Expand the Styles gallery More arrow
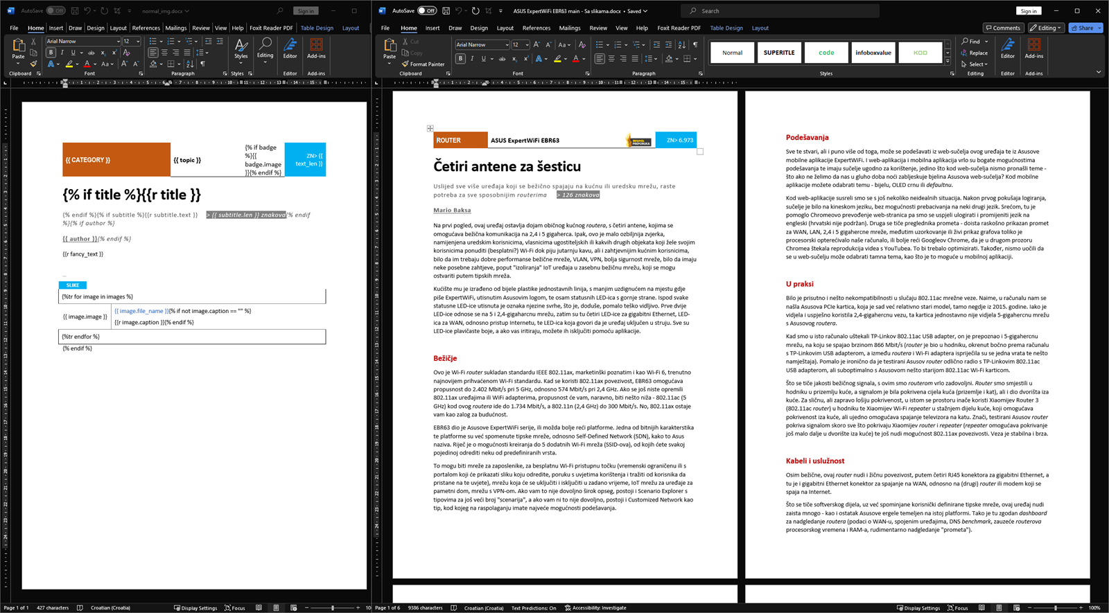This screenshot has width=1109, height=613. [948, 61]
